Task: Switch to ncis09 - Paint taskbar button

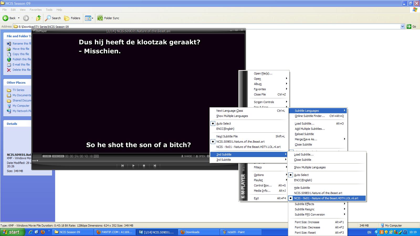Action: [x=241, y=232]
